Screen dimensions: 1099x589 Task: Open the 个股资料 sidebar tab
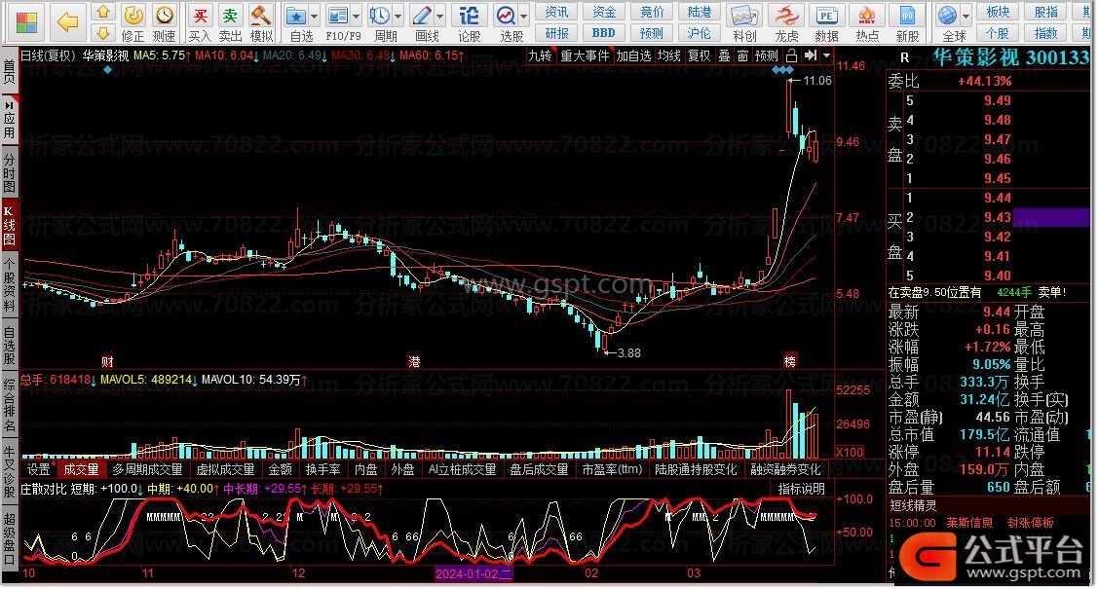(9, 285)
